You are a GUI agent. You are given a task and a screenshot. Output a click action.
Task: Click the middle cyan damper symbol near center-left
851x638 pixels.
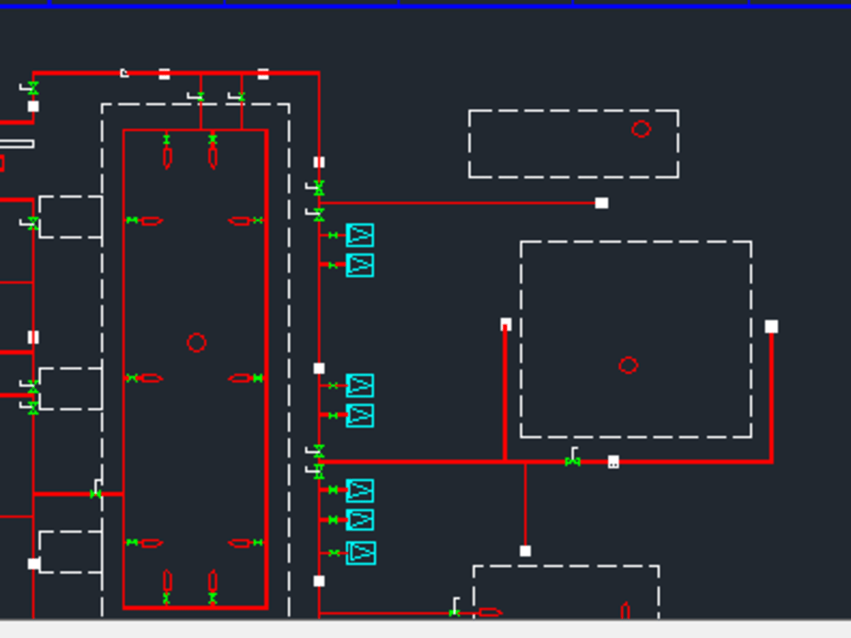tap(360, 385)
